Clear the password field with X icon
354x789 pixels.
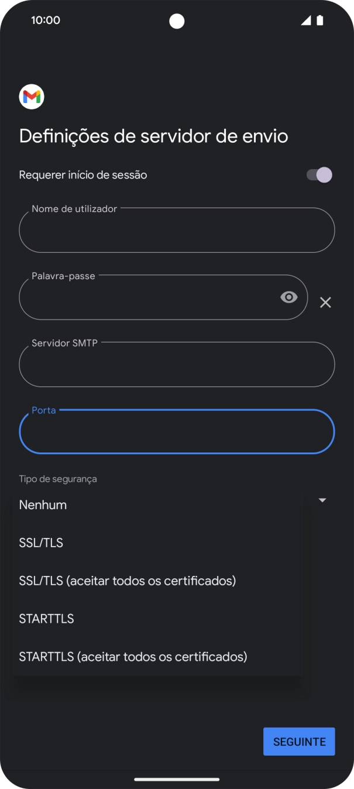(x=325, y=302)
